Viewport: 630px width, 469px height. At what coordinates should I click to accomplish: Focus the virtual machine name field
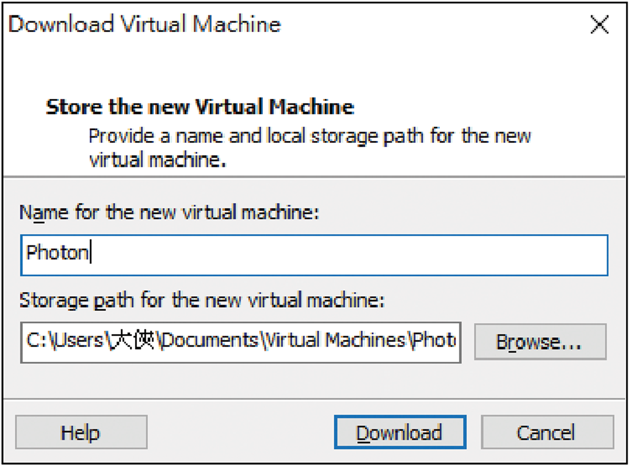(x=314, y=255)
